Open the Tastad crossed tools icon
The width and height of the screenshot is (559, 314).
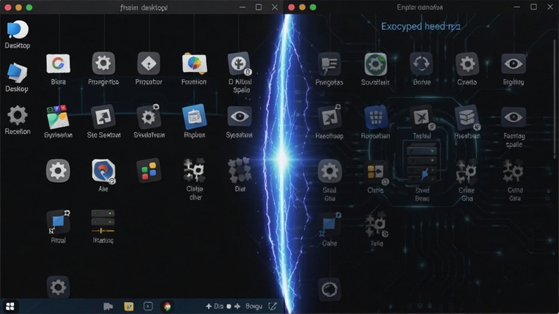pos(422,119)
